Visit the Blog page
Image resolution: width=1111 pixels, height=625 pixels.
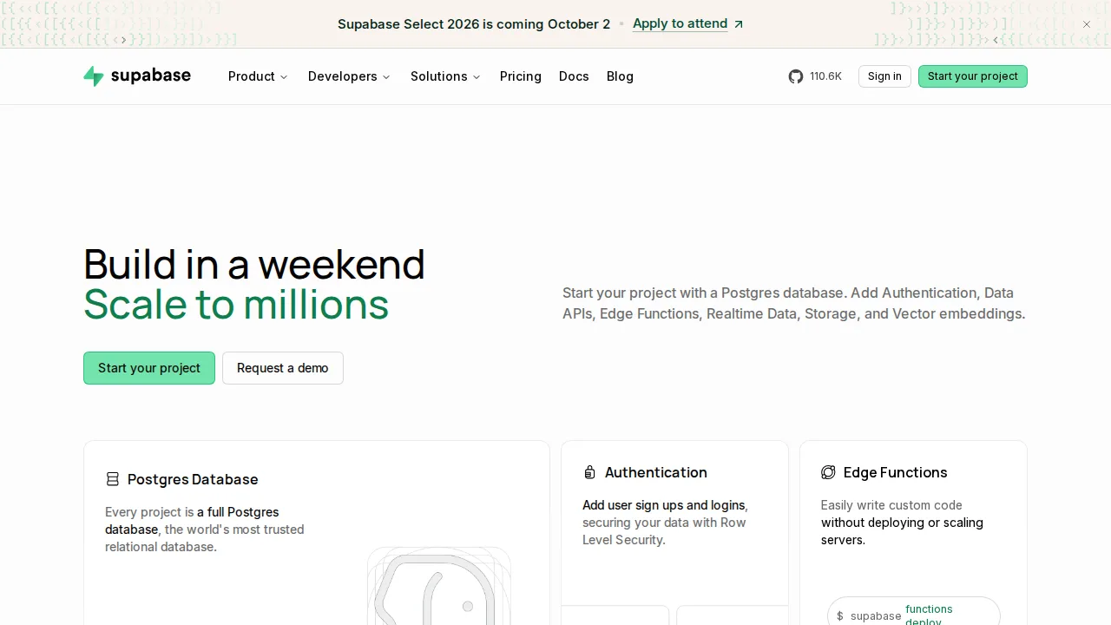(620, 76)
